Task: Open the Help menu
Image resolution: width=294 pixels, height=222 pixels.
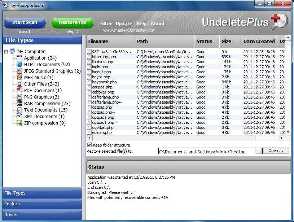Action: [141, 24]
